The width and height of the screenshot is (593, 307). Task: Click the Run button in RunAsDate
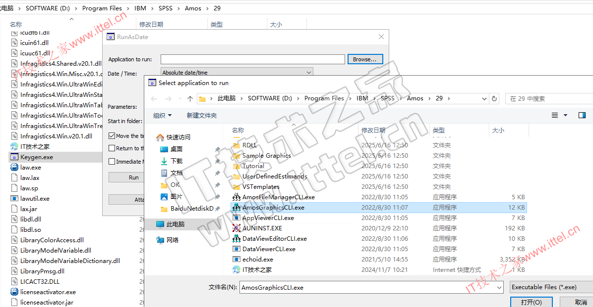(x=133, y=177)
